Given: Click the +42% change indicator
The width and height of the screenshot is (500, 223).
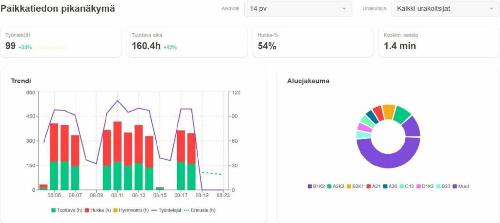Looking at the screenshot, I should (170, 47).
